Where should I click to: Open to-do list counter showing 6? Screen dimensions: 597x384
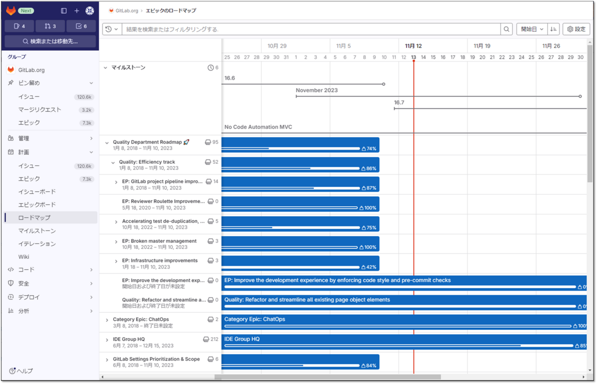[81, 26]
